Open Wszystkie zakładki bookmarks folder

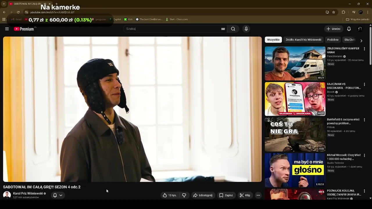click(357, 19)
